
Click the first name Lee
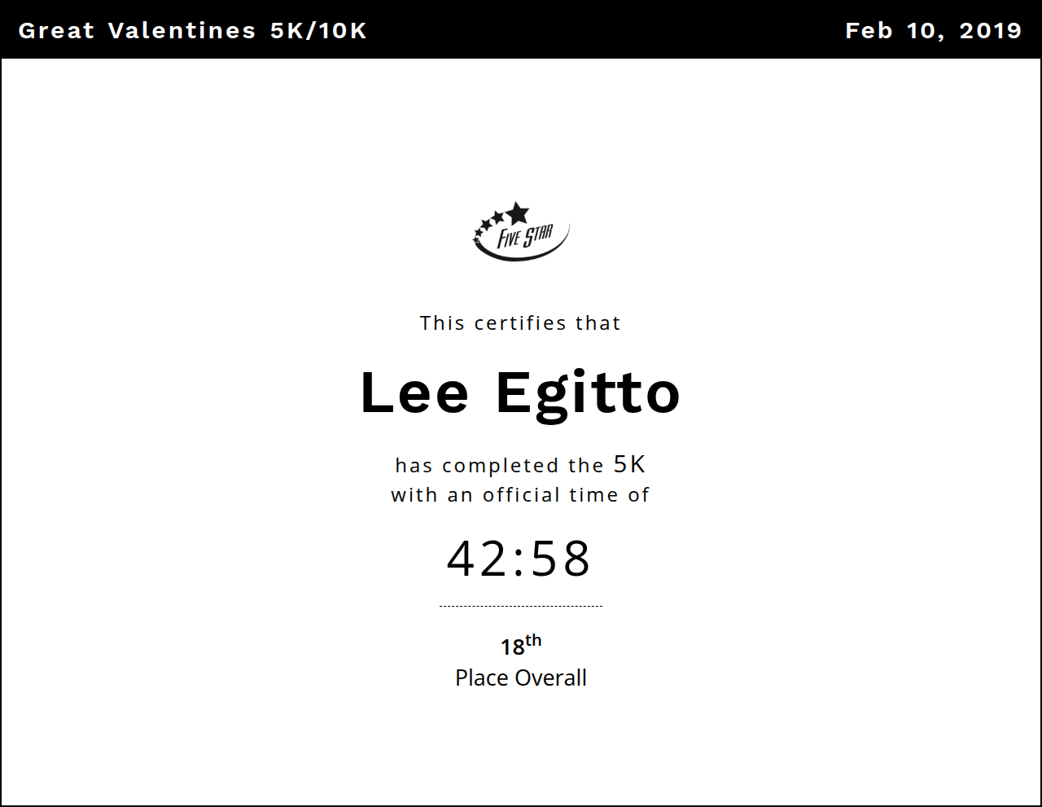pos(414,393)
